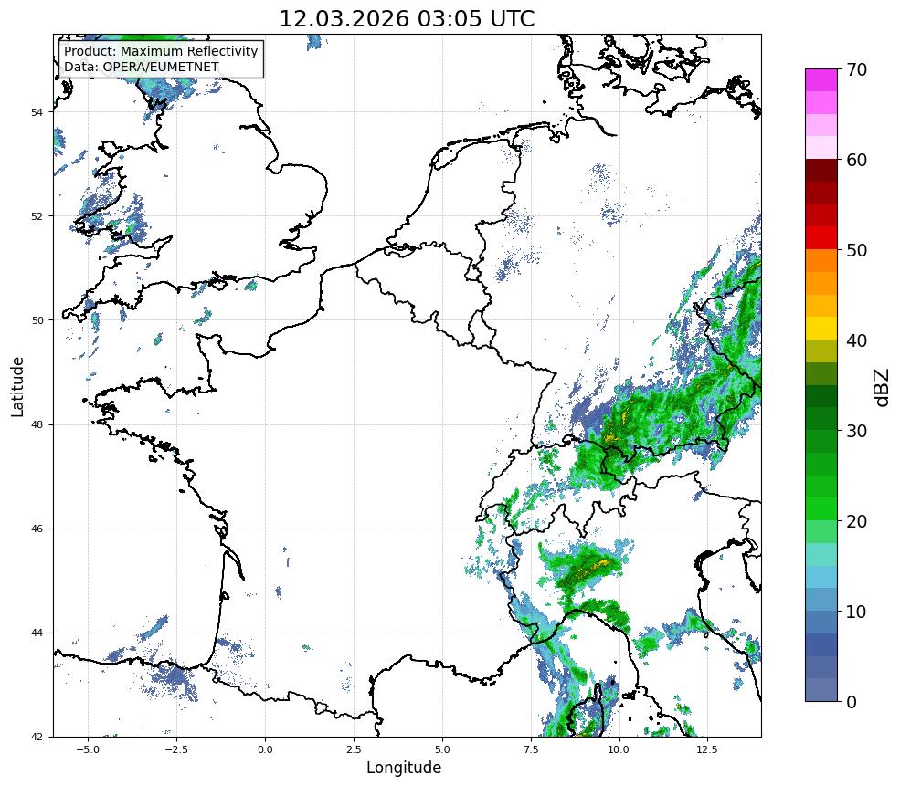900x785 pixels.
Task: Click the colorbar tick label 0
Action: 852,702
